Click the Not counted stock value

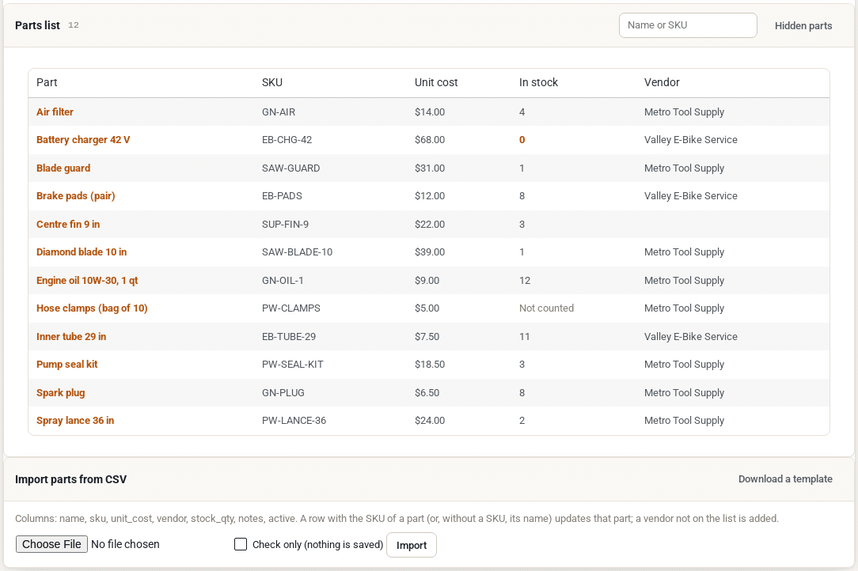coord(546,308)
